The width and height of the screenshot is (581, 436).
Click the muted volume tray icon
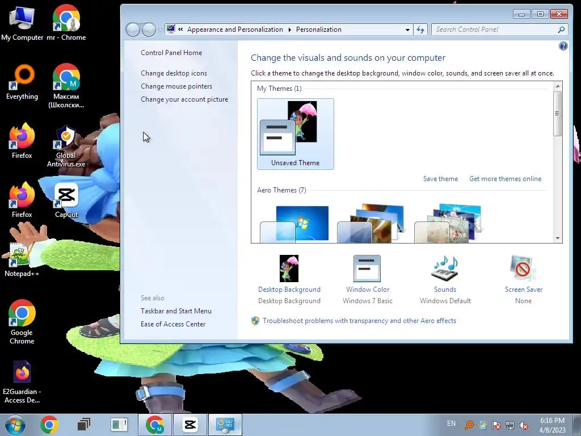coord(523,425)
